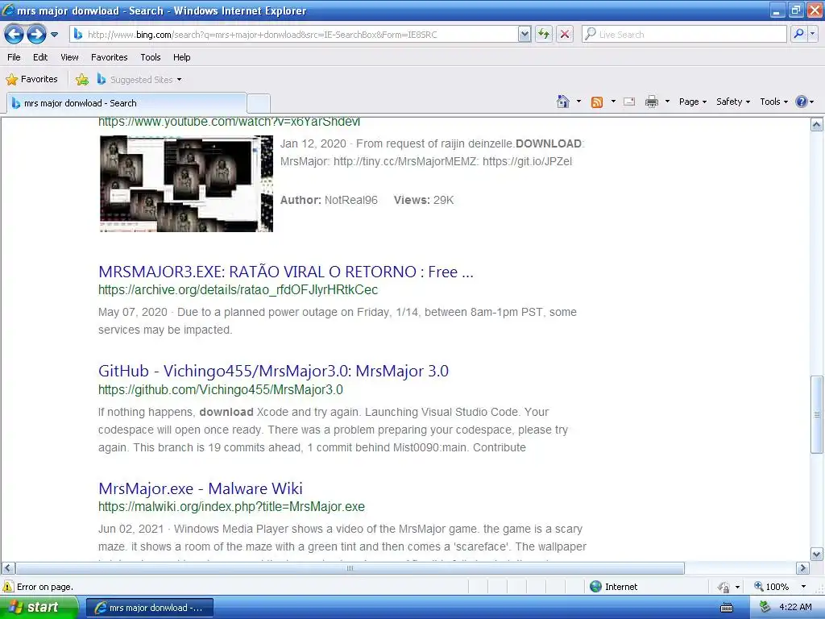The image size is (825, 619).
Task: Click the vertical scrollbar up arrow
Action: click(817, 125)
